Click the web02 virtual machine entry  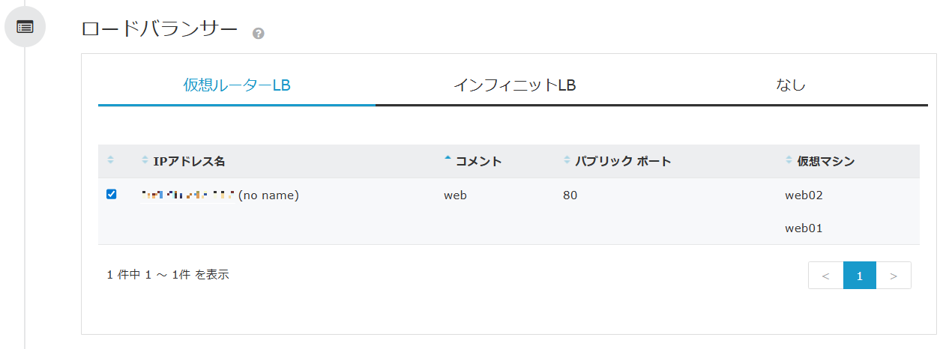(x=804, y=195)
